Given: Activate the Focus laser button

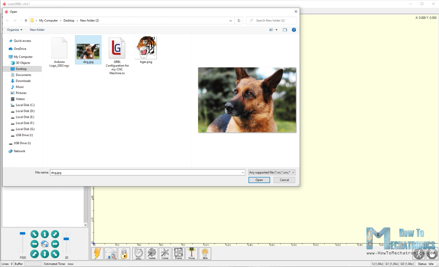Looking at the screenshot, I should coord(192,254).
